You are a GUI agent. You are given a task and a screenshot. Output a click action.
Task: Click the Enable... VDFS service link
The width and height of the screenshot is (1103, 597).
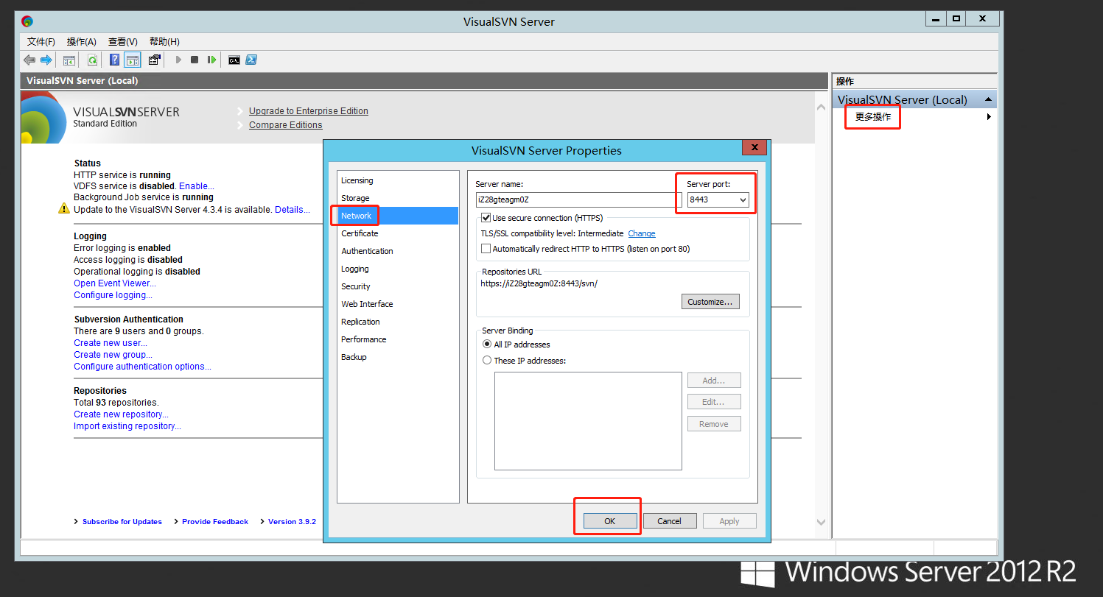pos(197,186)
